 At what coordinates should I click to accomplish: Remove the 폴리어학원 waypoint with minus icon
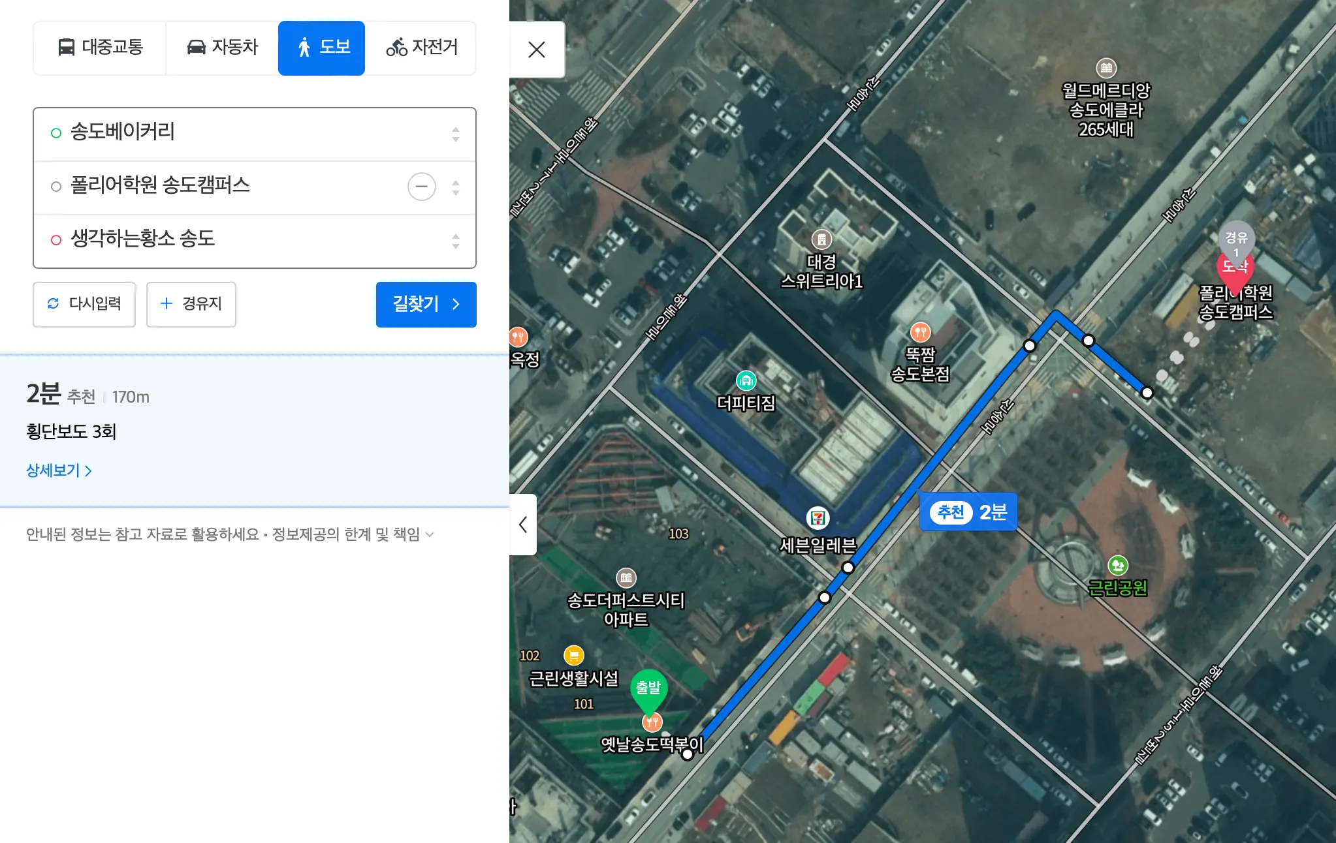[422, 187]
